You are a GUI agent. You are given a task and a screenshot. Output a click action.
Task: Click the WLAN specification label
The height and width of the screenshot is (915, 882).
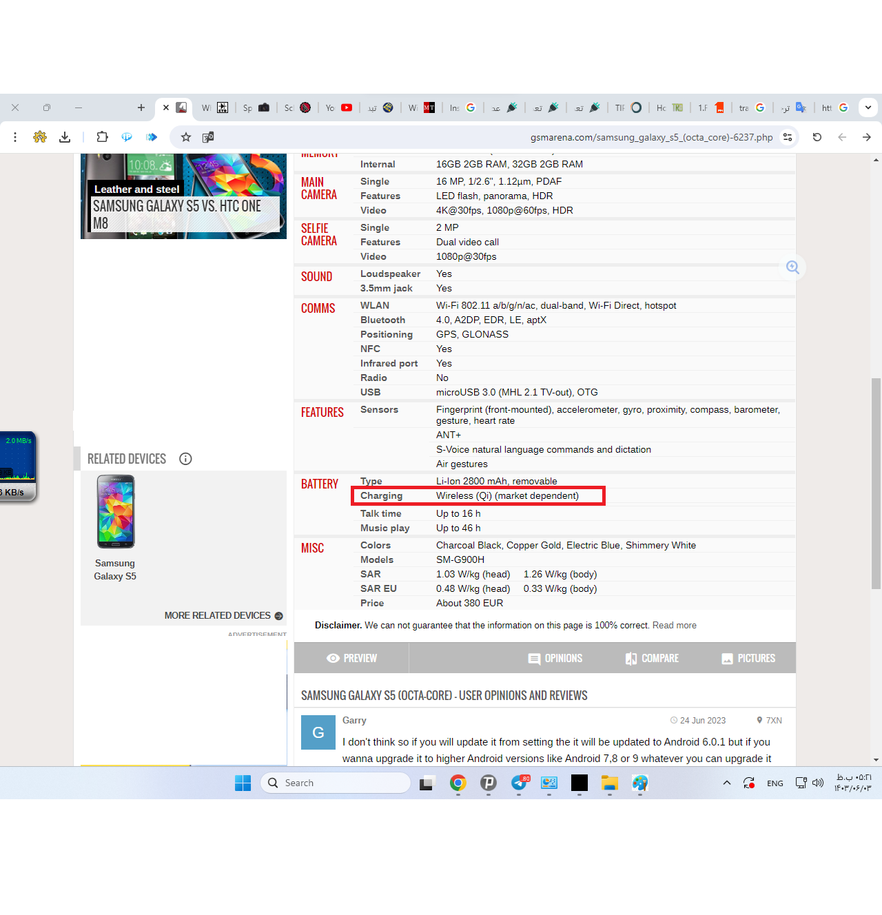(375, 305)
